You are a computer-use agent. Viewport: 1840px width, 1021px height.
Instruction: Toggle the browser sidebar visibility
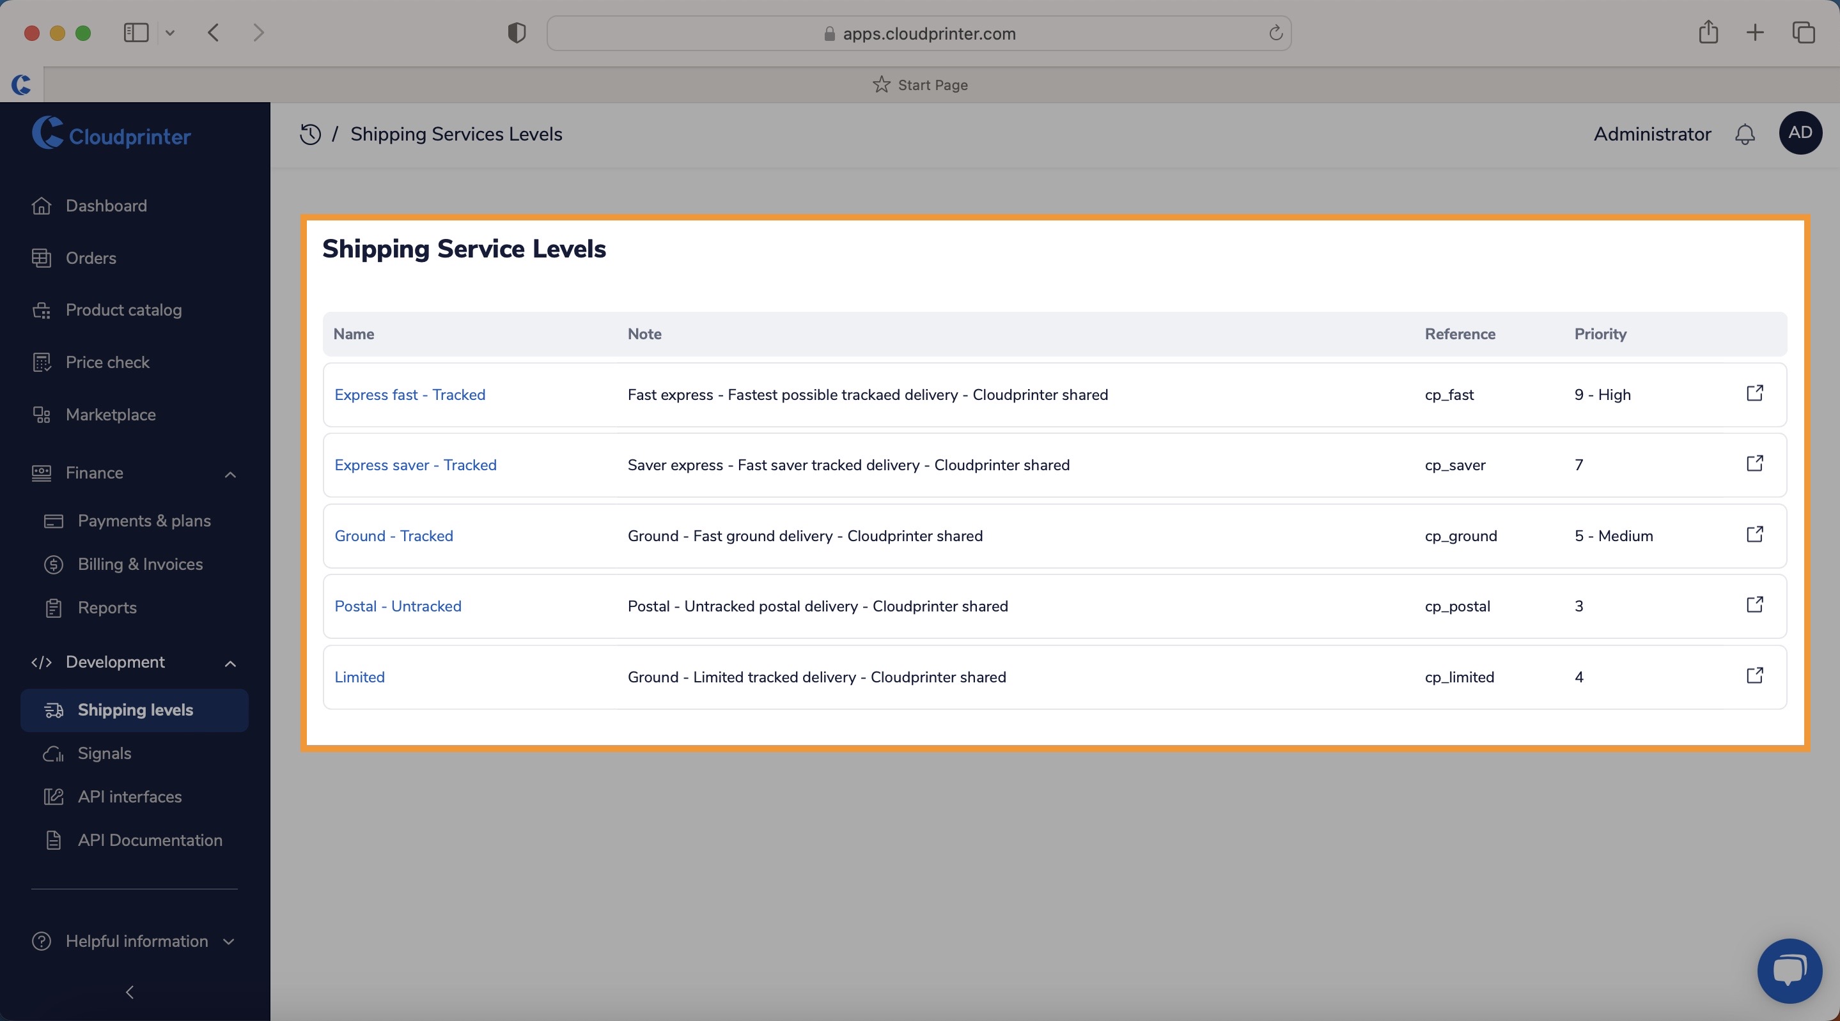point(136,32)
